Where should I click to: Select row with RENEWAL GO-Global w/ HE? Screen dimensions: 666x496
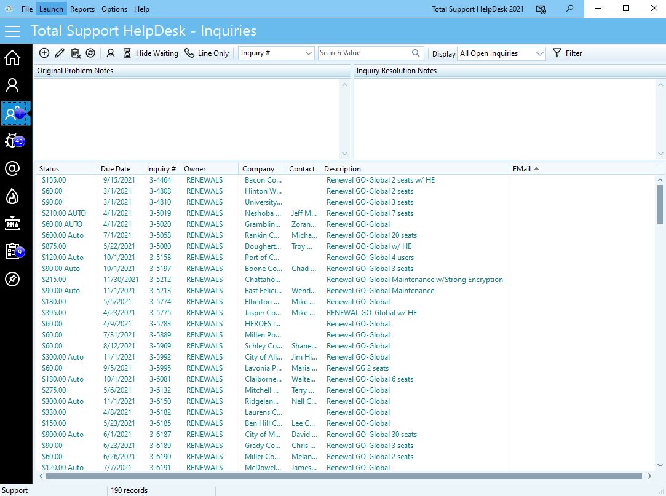(346, 313)
